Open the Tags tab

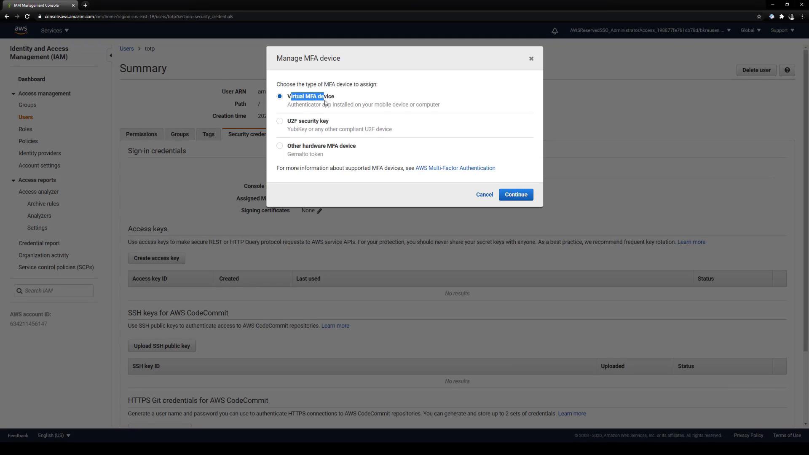(208, 134)
